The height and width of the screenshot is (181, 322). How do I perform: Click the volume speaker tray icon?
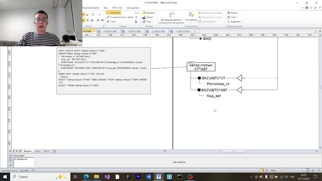[x=286, y=177]
